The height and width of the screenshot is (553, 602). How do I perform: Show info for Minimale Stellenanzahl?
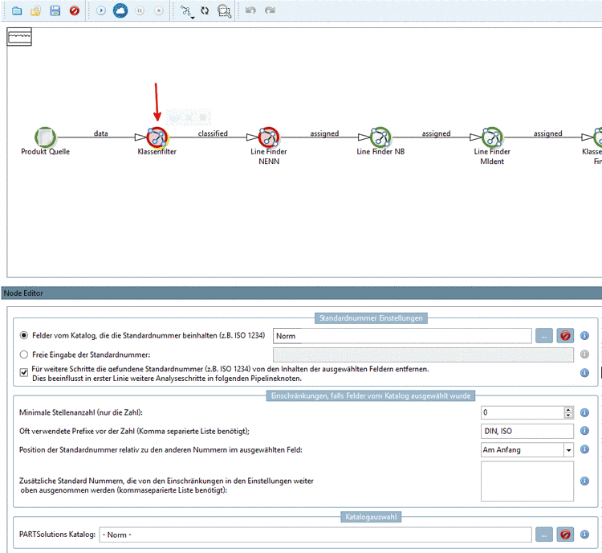pos(584,412)
